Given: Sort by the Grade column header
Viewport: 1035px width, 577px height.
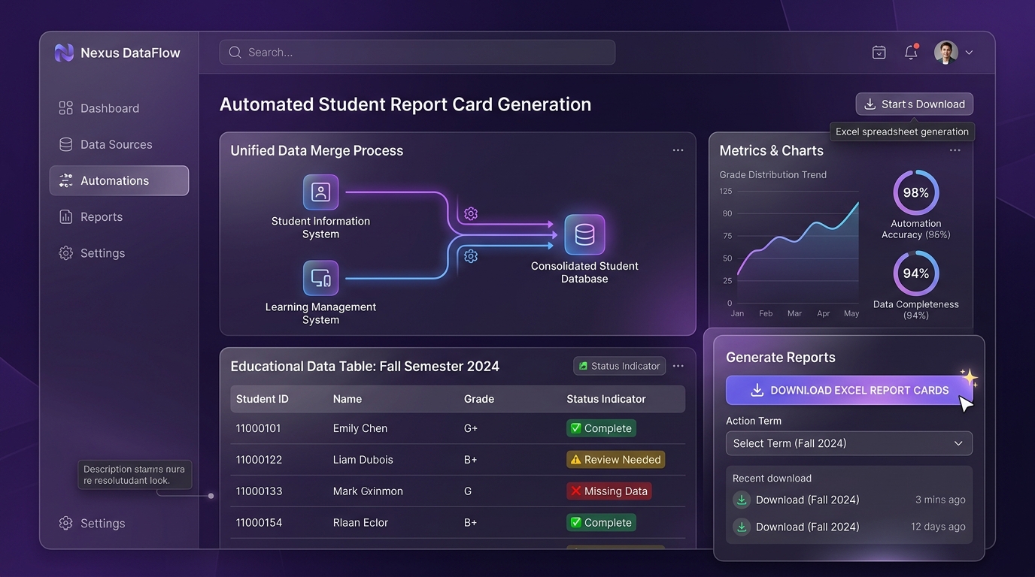Looking at the screenshot, I should coord(479,399).
